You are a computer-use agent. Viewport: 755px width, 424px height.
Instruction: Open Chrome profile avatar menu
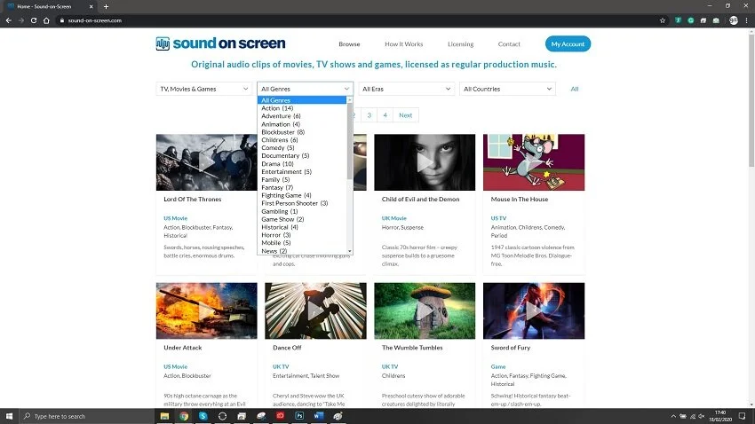[734, 20]
